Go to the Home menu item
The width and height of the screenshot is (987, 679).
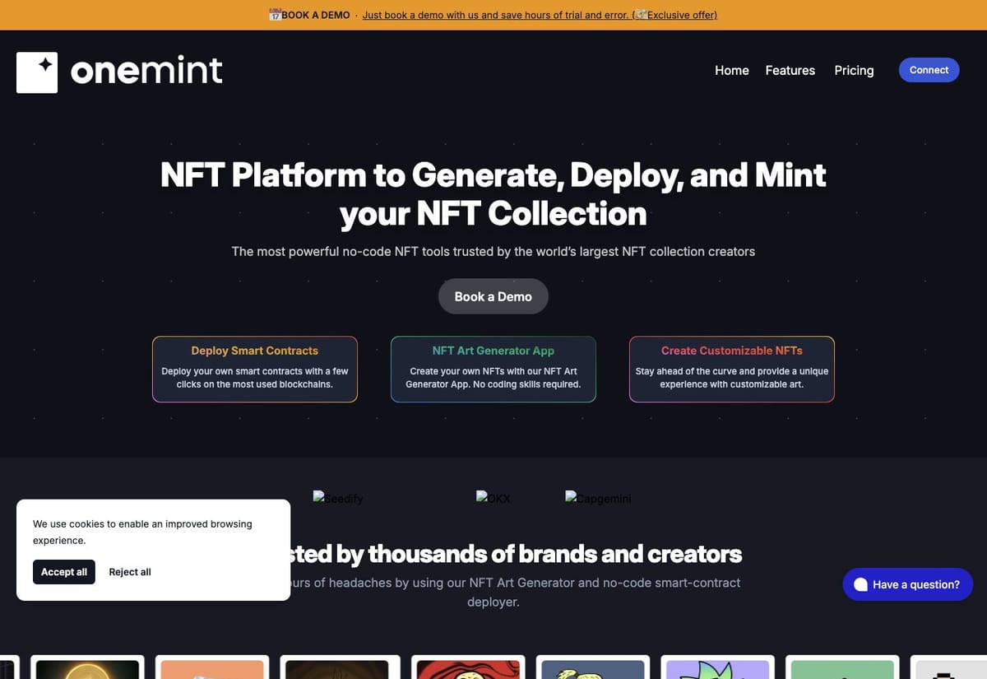click(x=732, y=70)
